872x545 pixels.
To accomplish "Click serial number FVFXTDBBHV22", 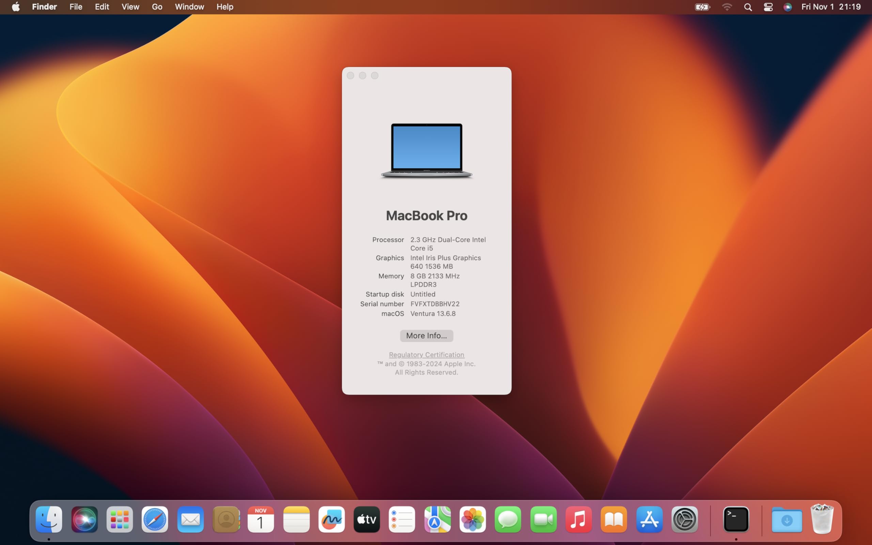I will [435, 304].
